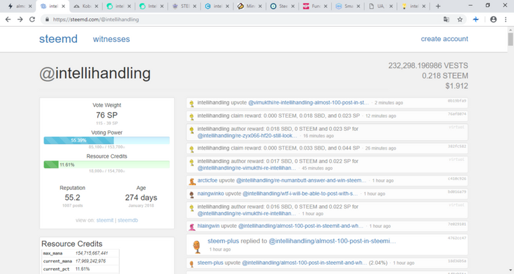Click the steem-plus avatar beside the reply
Viewport: 514px width, 274px height.
pyautogui.click(x=197, y=247)
